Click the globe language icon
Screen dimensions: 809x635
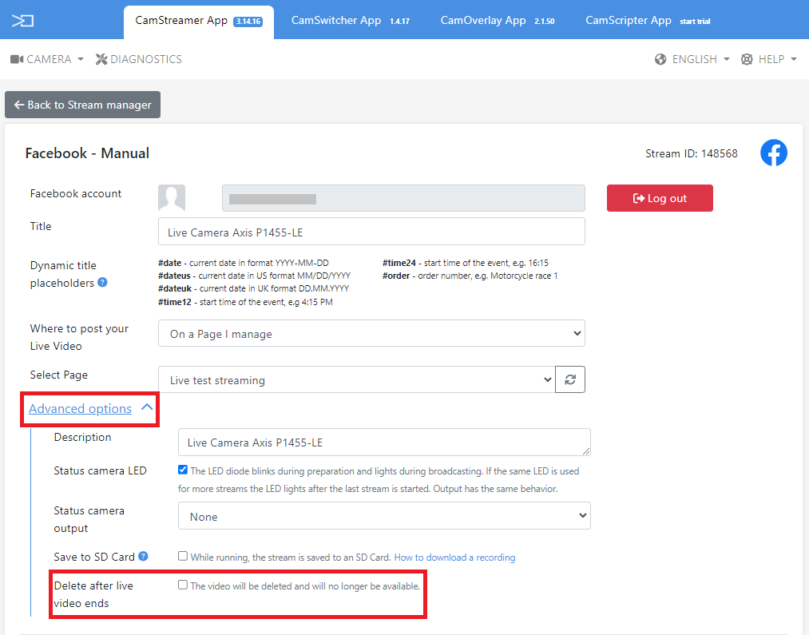point(660,59)
